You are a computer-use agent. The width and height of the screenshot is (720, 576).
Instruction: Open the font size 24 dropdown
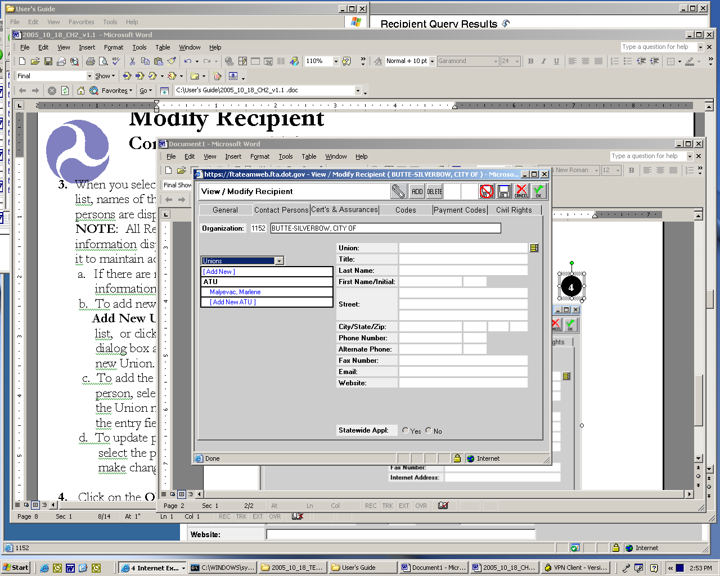tap(517, 61)
